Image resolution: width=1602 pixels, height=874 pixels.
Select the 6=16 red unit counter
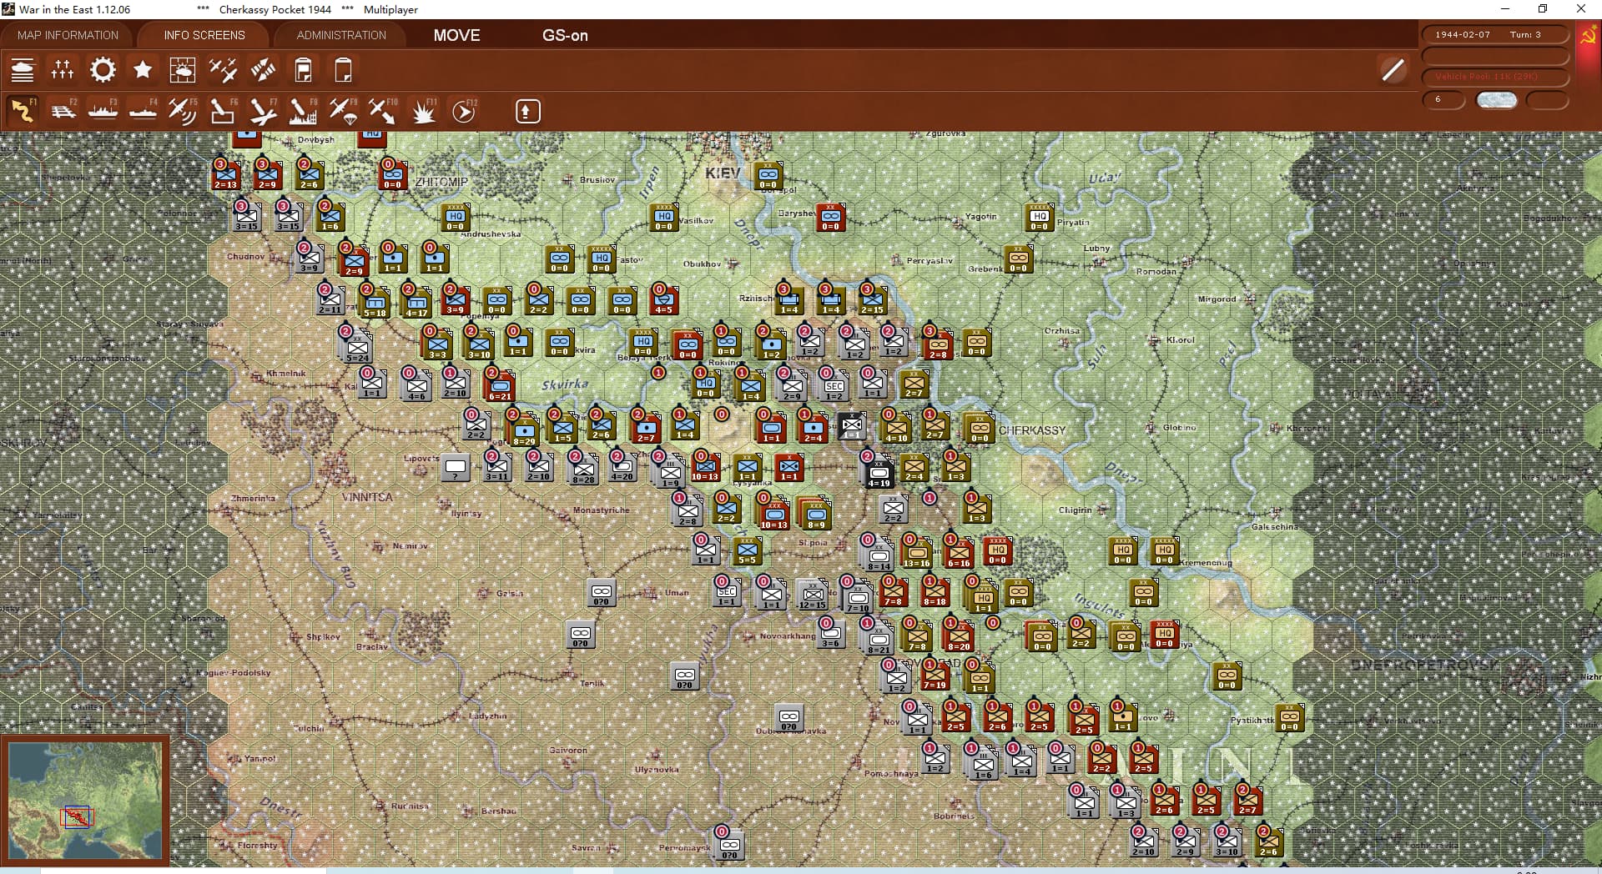958,553
